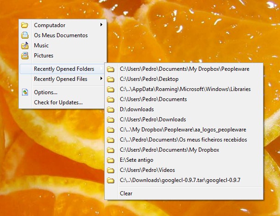This screenshot has height=216, width=280.
Task: Open E:\Sete antigo recent folder
Action: click(x=184, y=160)
